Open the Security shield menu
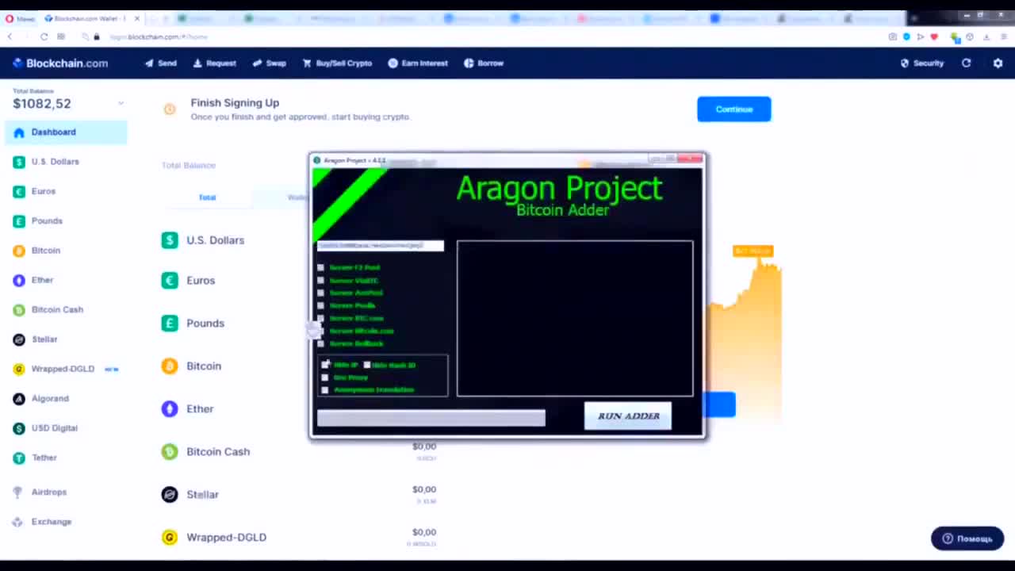The height and width of the screenshot is (571, 1015). (922, 63)
